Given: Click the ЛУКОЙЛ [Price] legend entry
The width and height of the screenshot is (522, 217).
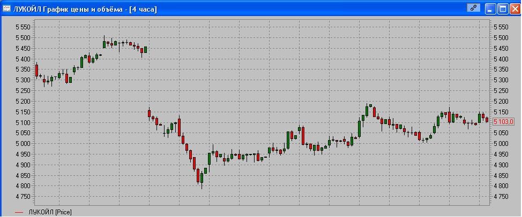Looking at the screenshot, I should tap(43, 212).
